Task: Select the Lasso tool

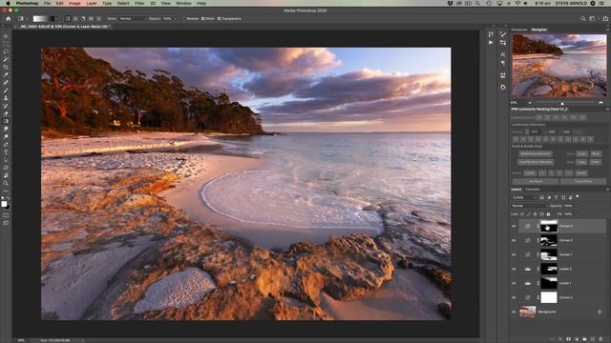Action: tap(6, 51)
